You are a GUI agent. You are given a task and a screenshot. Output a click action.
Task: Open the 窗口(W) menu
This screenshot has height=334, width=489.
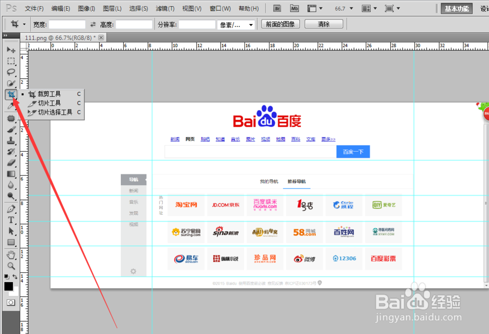pos(220,9)
